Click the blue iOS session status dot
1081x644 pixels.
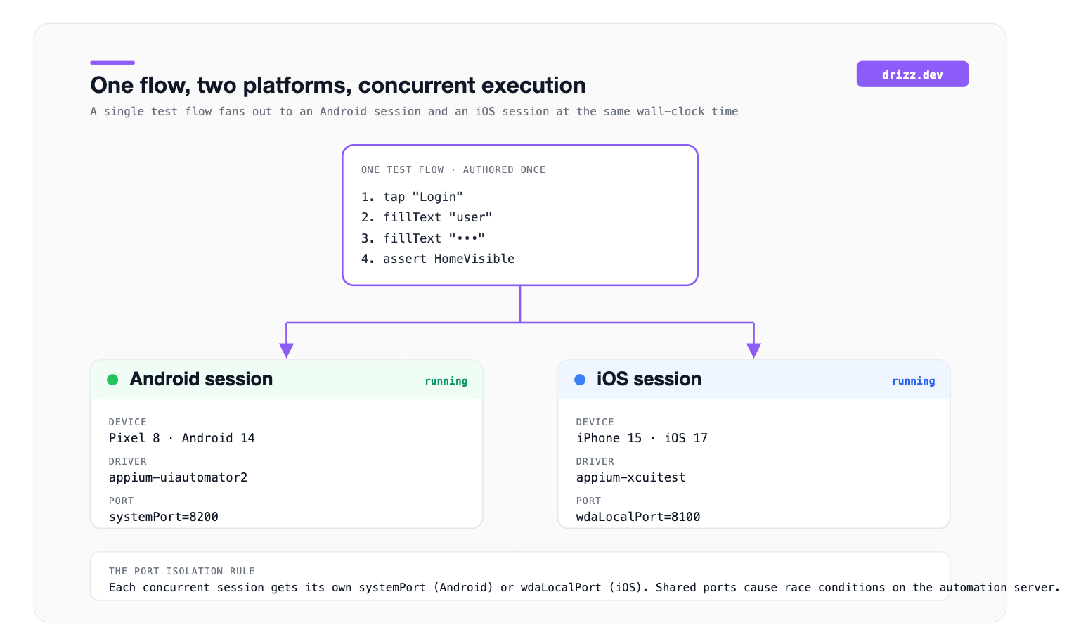click(x=580, y=380)
